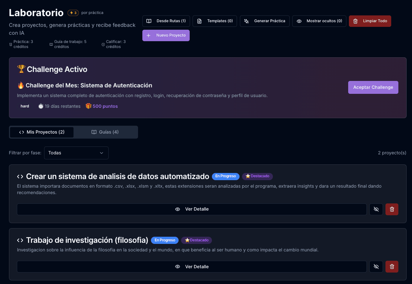The width and height of the screenshot is (412, 284).
Task: Expand Ver Detalle for the data analysis project
Action: [x=191, y=209]
